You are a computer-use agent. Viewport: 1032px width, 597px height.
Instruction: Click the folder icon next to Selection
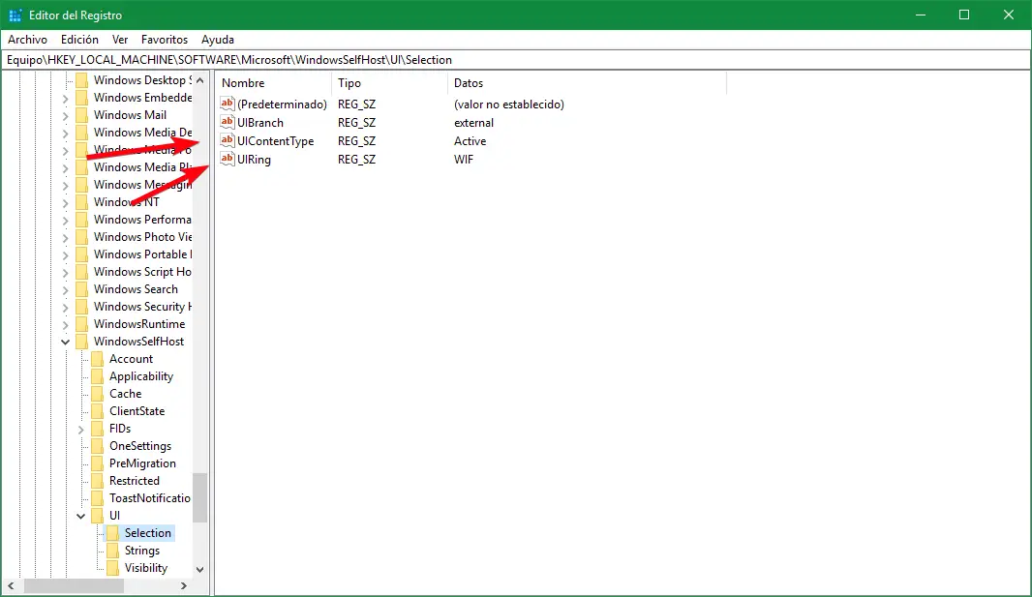click(x=113, y=533)
